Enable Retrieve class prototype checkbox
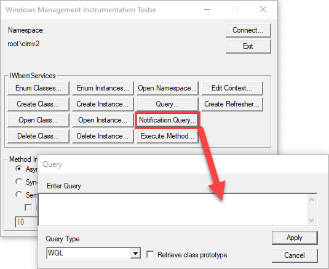 coord(150,254)
